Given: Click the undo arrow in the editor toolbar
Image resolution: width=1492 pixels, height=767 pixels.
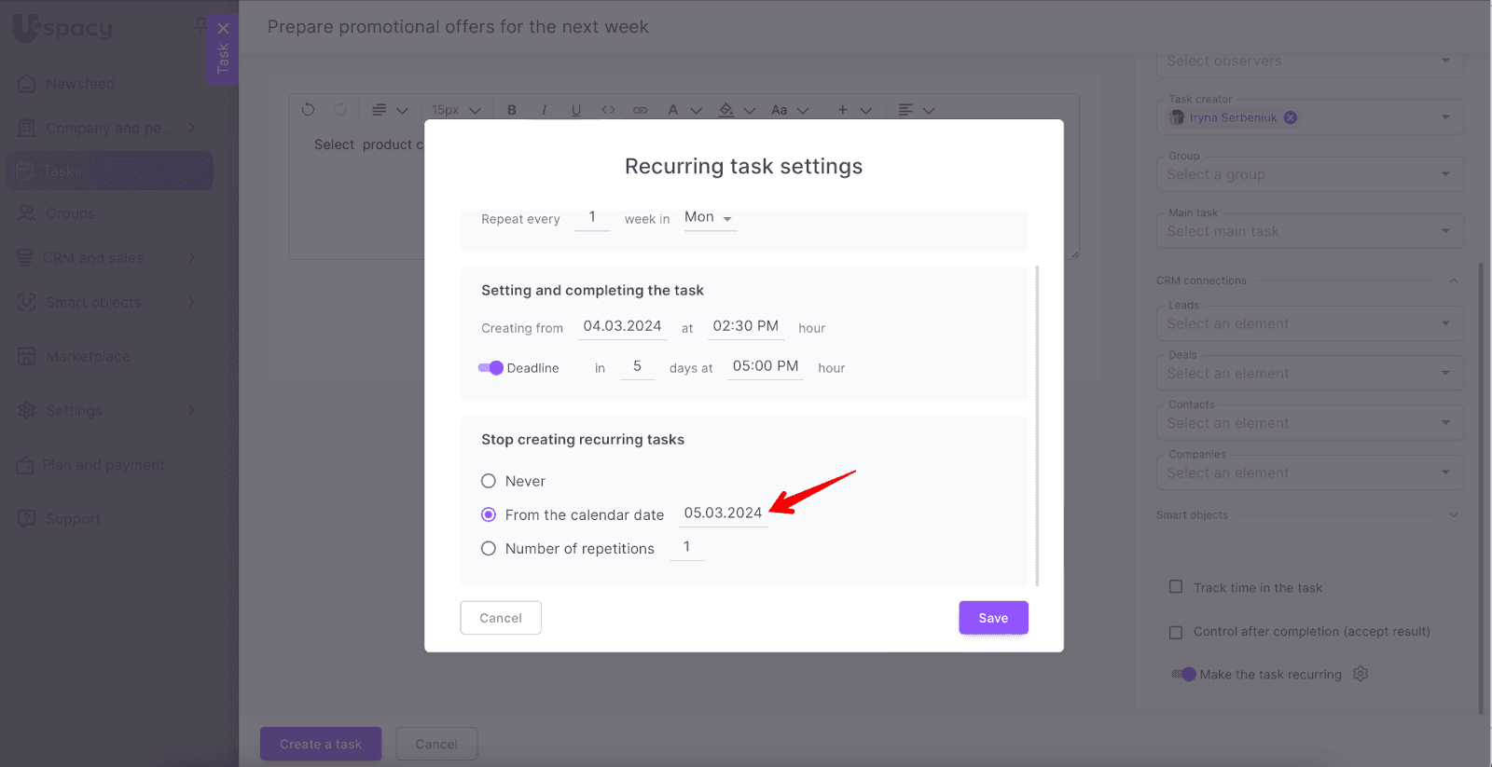Looking at the screenshot, I should point(309,110).
